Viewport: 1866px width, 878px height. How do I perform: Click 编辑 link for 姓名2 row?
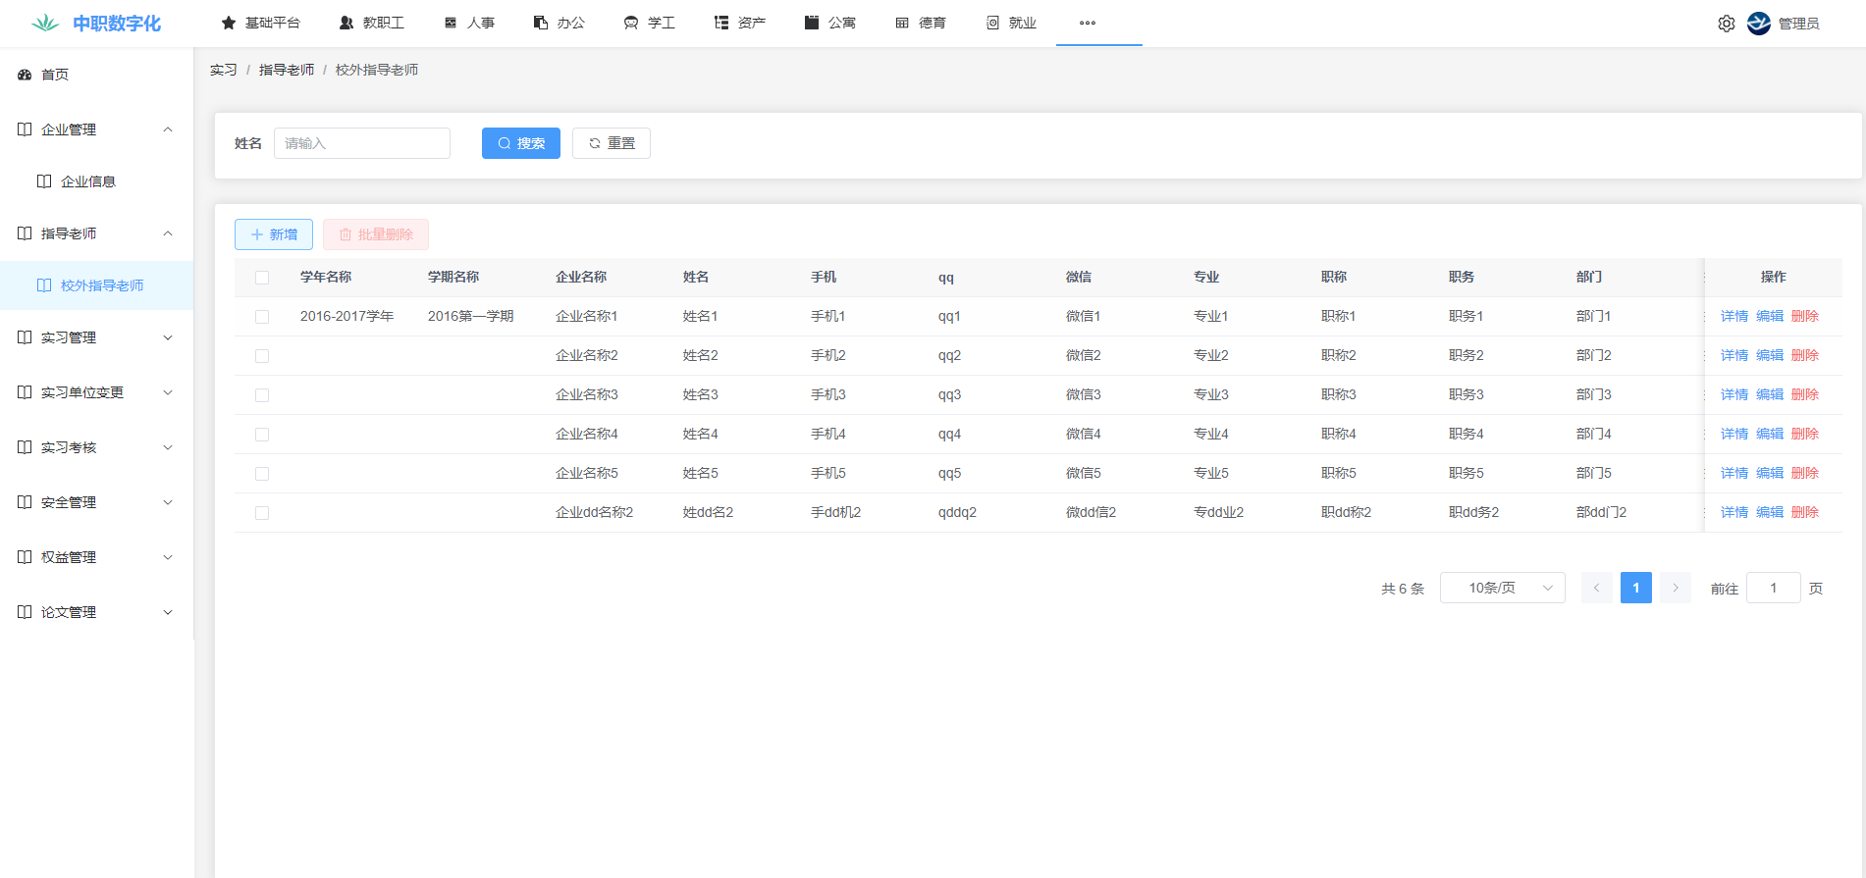pyautogui.click(x=1769, y=355)
